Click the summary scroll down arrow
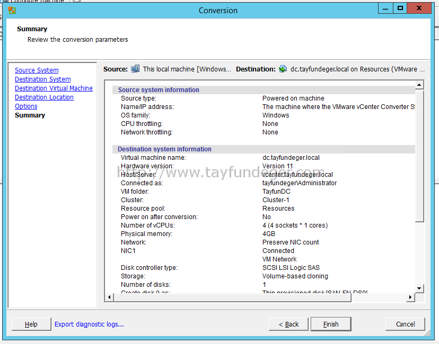The image size is (439, 344). pos(419,288)
